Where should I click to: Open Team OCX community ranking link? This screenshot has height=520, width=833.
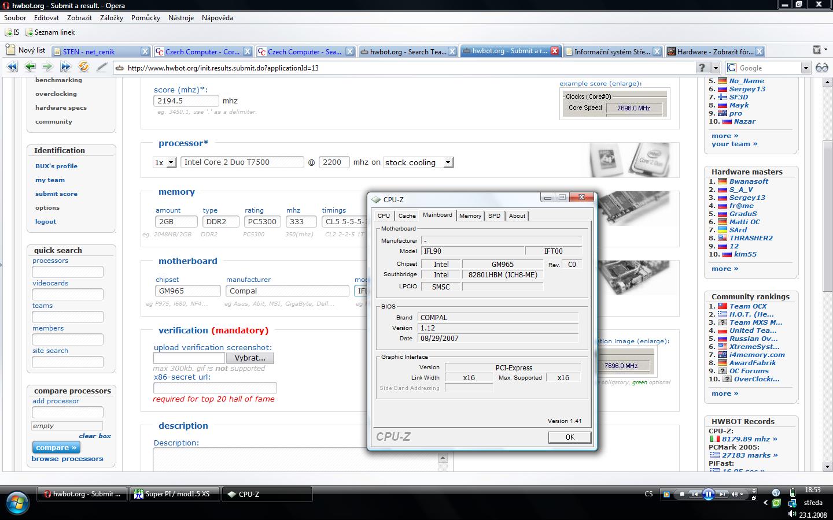748,306
